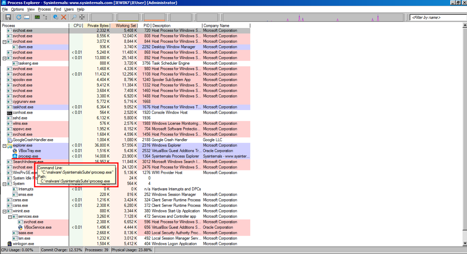Click the toolbar mini graph with yellow line
Image resolution: width=467 pixels, height=254 pixels.
(128, 17)
